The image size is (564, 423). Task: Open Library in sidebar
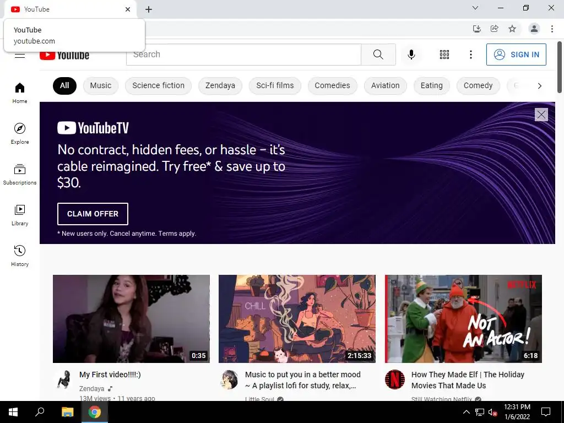[20, 215]
